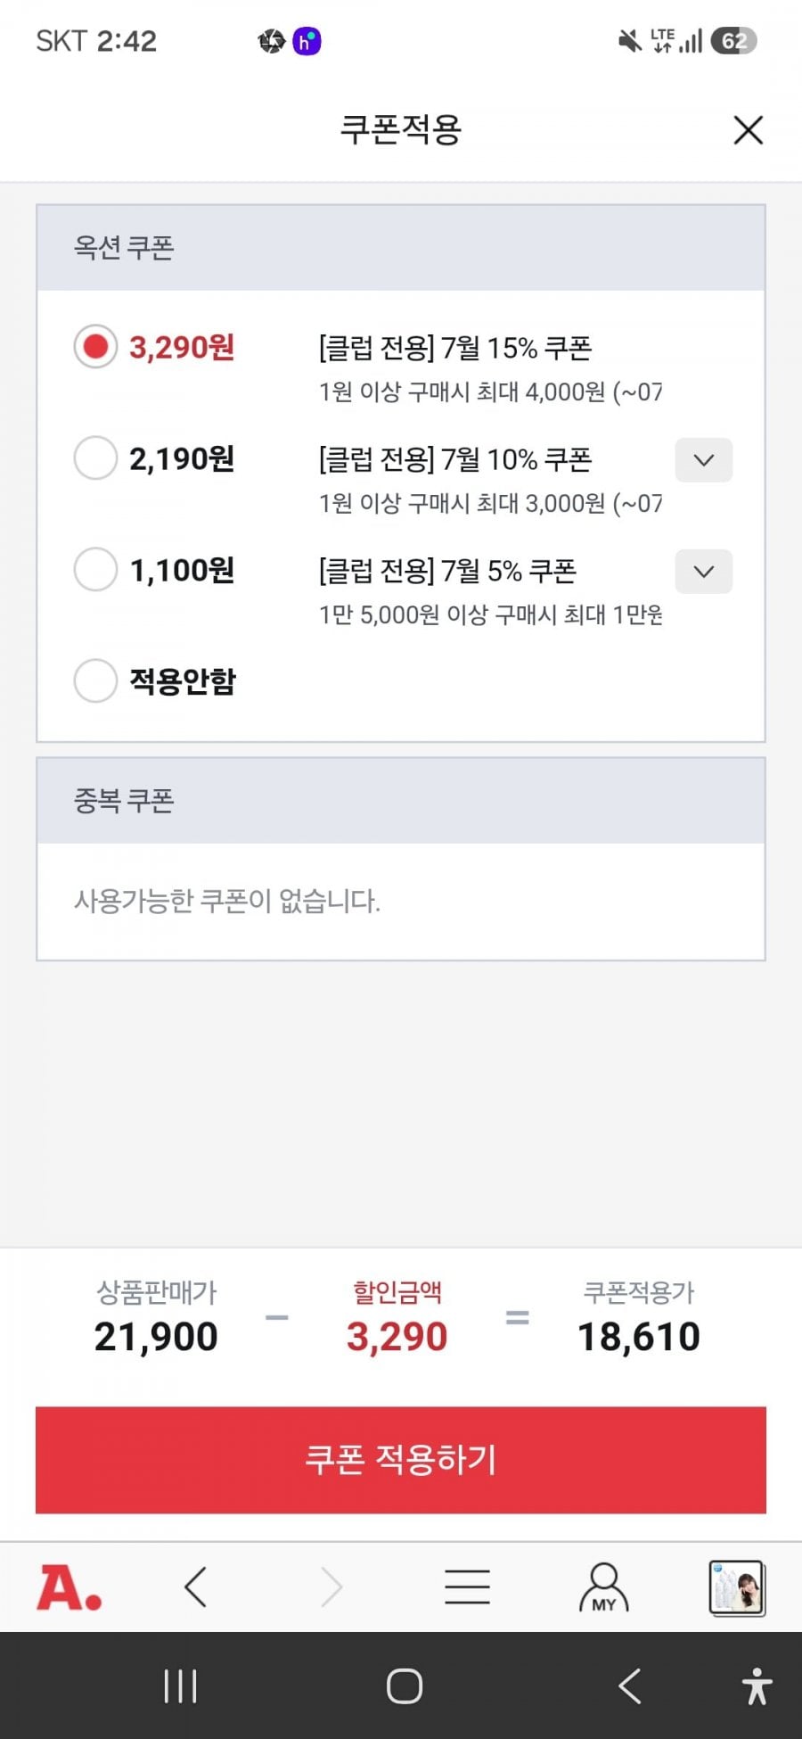Screen dimensions: 802x1739
Task: Tap the [클럽 전용] 7월 15% 쿠폰 title
Action: [455, 348]
